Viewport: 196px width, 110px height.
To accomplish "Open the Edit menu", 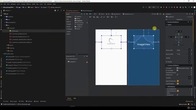I will pyautogui.click(x=5, y=4).
